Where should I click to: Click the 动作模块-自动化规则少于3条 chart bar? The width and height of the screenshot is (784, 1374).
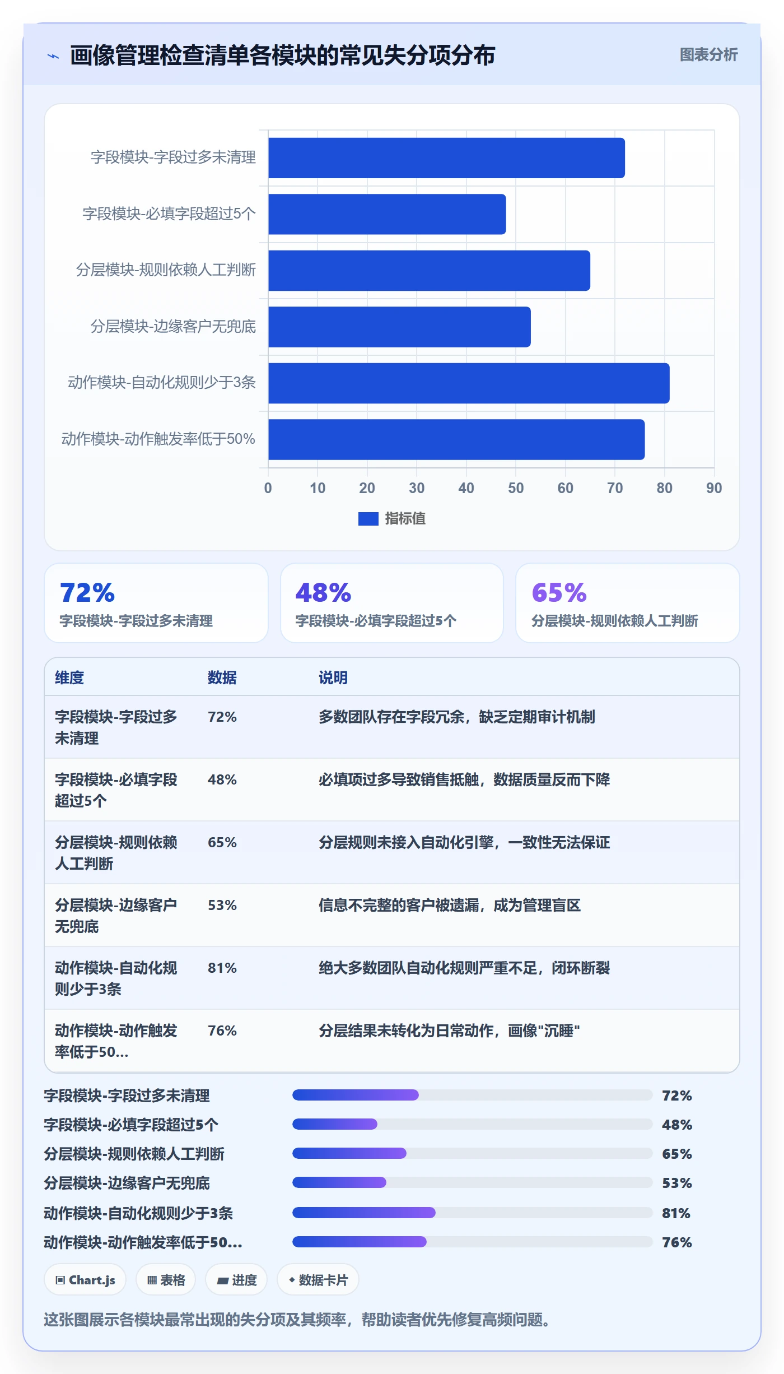click(x=469, y=383)
